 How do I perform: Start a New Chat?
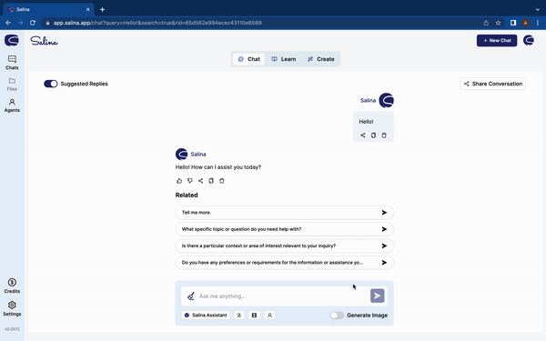tap(497, 40)
